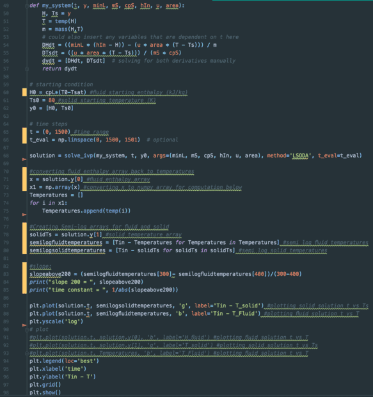This screenshot has width=373, height=397.
Task: Click fold end marker beside return dydt
Action: [x=27, y=69]
